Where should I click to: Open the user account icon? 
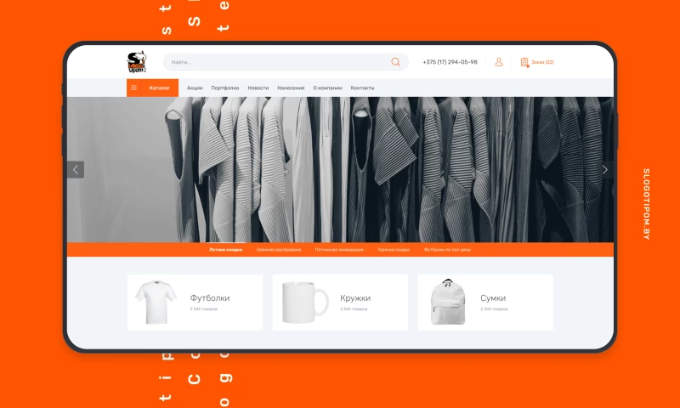point(499,62)
